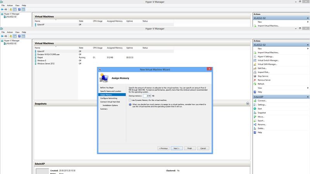Viewport: 310px width, 174px height.
Task: Open the Action menu in the lower window
Action: click(10, 32)
